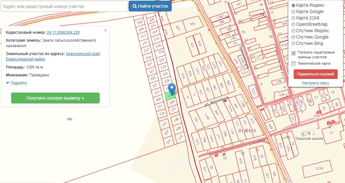Click the address or cadastral number field

(64, 6)
